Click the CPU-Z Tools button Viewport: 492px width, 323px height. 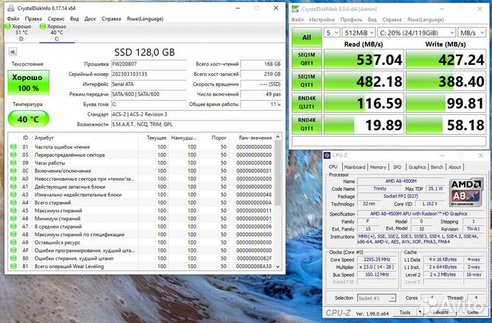[x=405, y=312]
